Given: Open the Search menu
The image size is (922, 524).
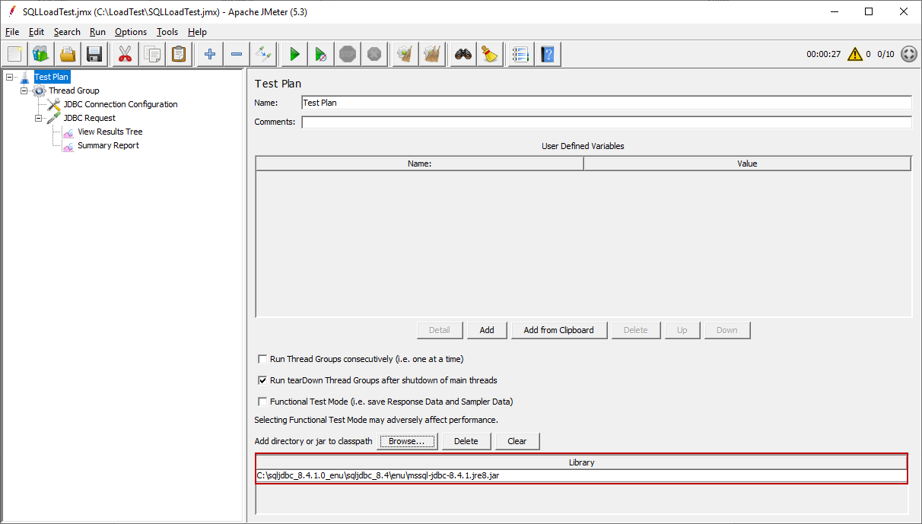Looking at the screenshot, I should point(67,32).
